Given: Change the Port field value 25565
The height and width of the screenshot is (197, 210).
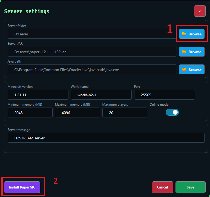Looking at the screenshot, I should point(165,95).
